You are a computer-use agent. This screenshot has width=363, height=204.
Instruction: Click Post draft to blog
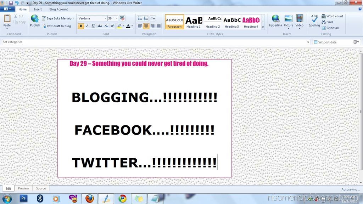pyautogui.click(x=56, y=26)
